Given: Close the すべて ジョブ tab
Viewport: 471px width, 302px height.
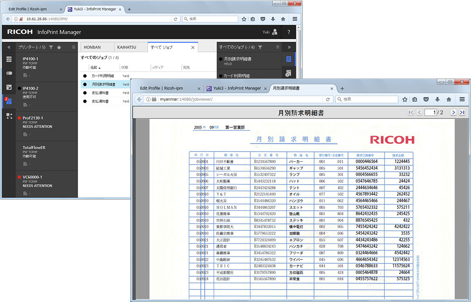Looking at the screenshot, I should pyautogui.click(x=193, y=47).
